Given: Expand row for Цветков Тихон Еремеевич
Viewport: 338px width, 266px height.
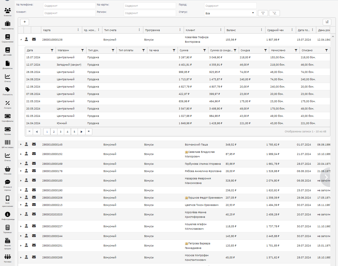Looking at the screenshot, I should (21, 205).
